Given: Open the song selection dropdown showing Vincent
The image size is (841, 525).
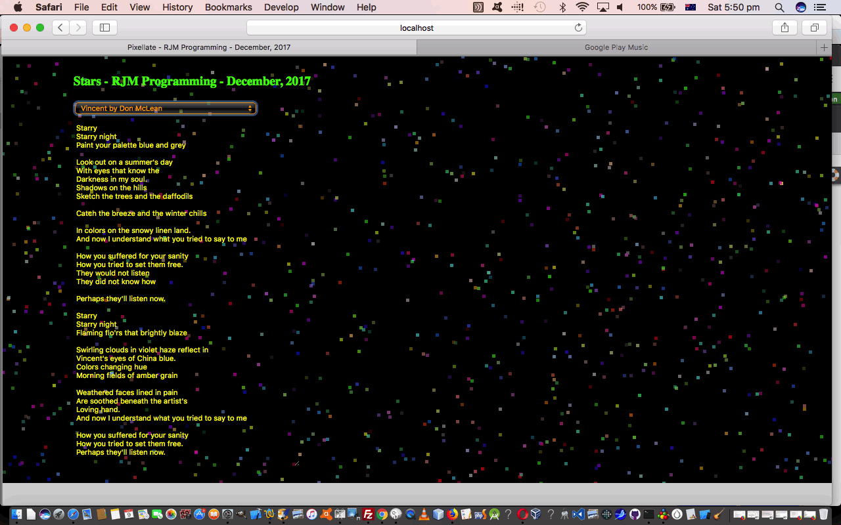Looking at the screenshot, I should point(165,108).
